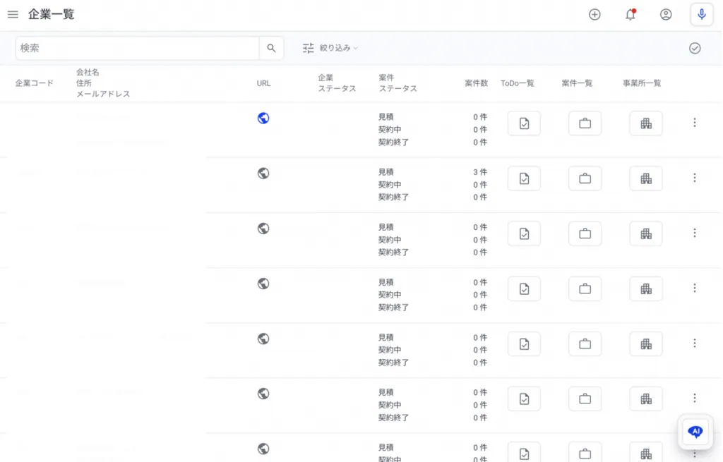723x462 pixels.
Task: Open building icon in row with 3 件
Action: click(x=646, y=178)
